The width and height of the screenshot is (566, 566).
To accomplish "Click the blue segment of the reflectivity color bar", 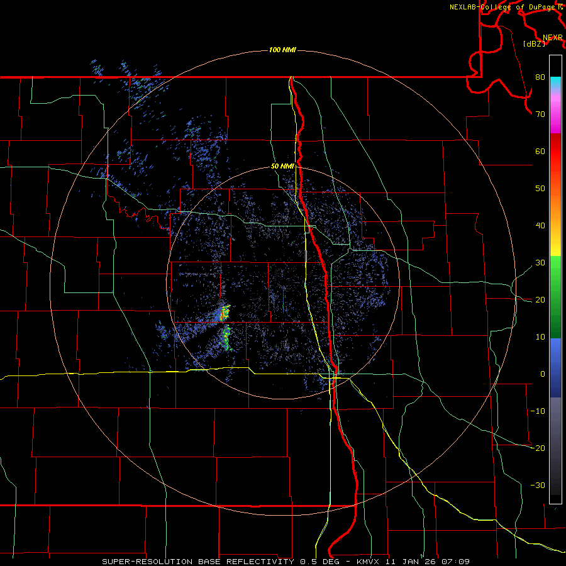I will 555,368.
